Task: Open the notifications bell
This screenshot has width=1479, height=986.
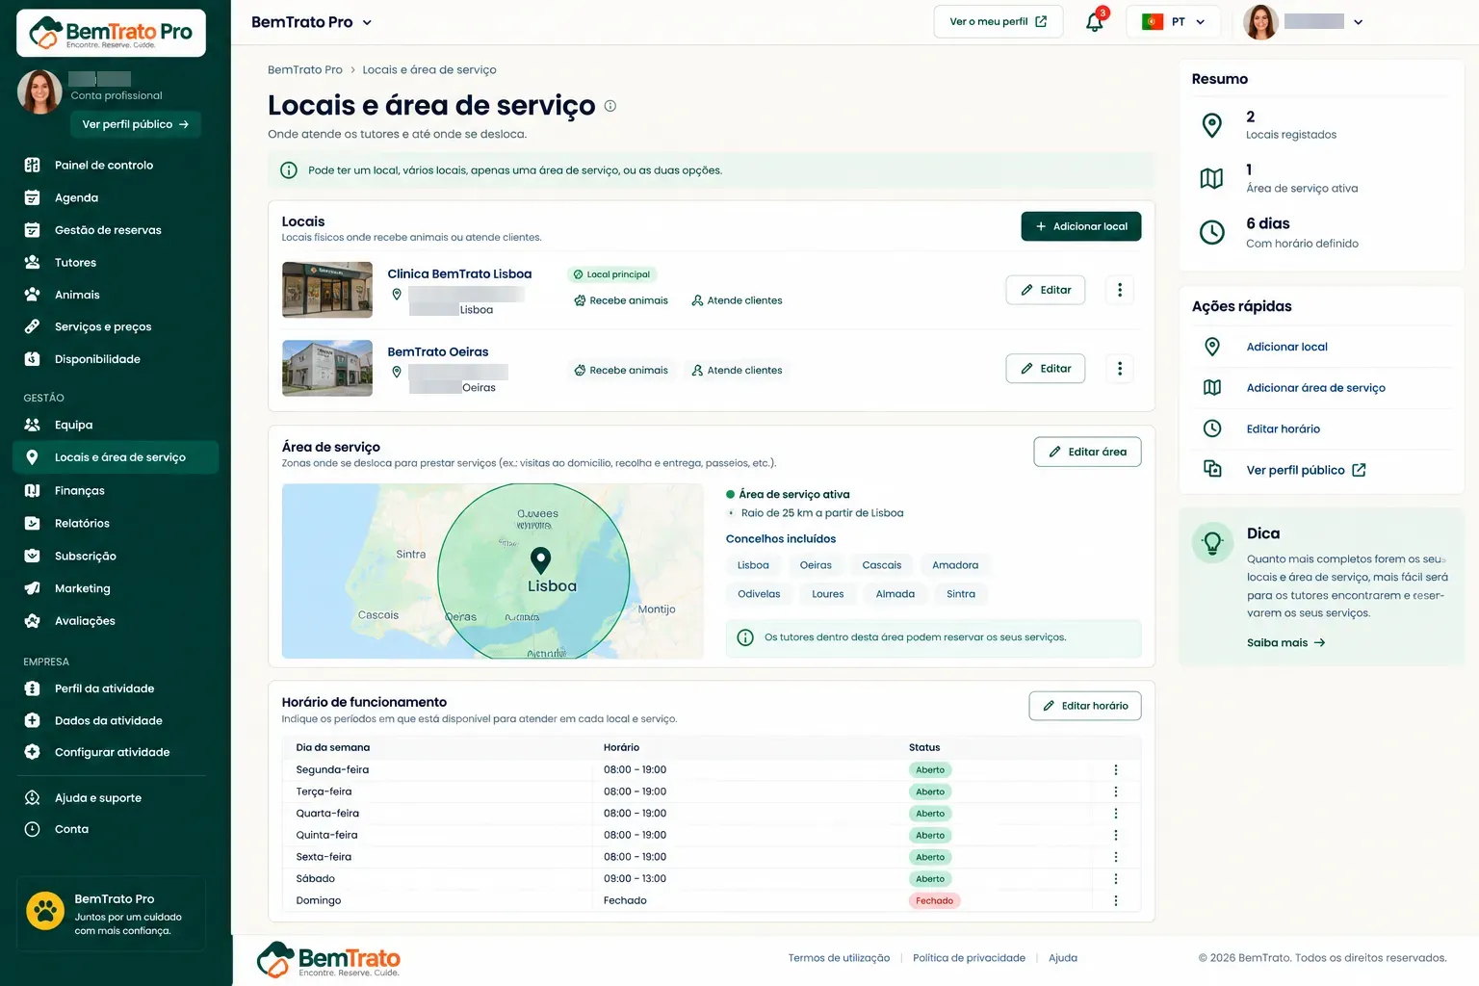Action: tap(1095, 21)
